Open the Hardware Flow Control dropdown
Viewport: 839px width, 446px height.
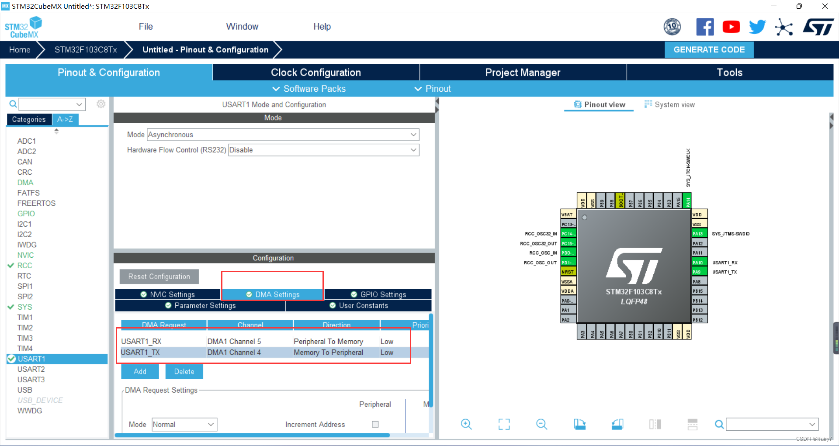click(x=324, y=150)
